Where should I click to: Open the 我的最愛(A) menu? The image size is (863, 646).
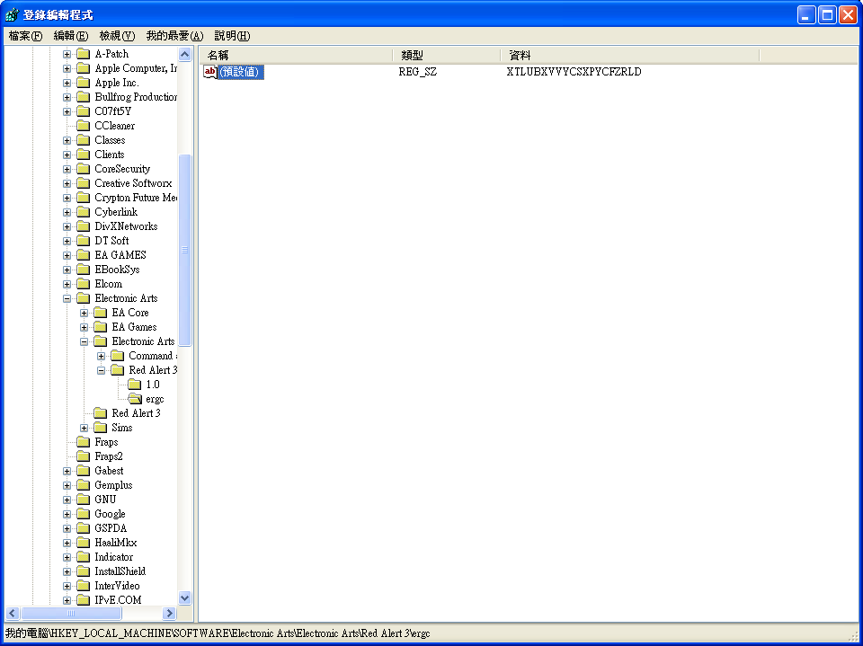(x=174, y=36)
